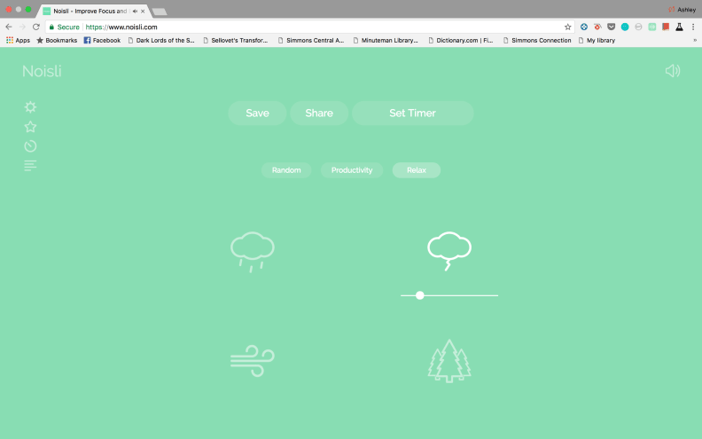Open the gray circle extension icon

click(638, 27)
